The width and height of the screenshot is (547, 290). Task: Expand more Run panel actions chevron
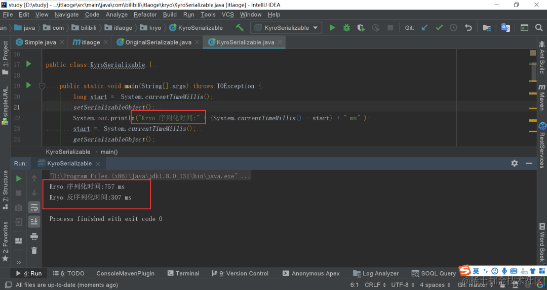click(x=19, y=263)
